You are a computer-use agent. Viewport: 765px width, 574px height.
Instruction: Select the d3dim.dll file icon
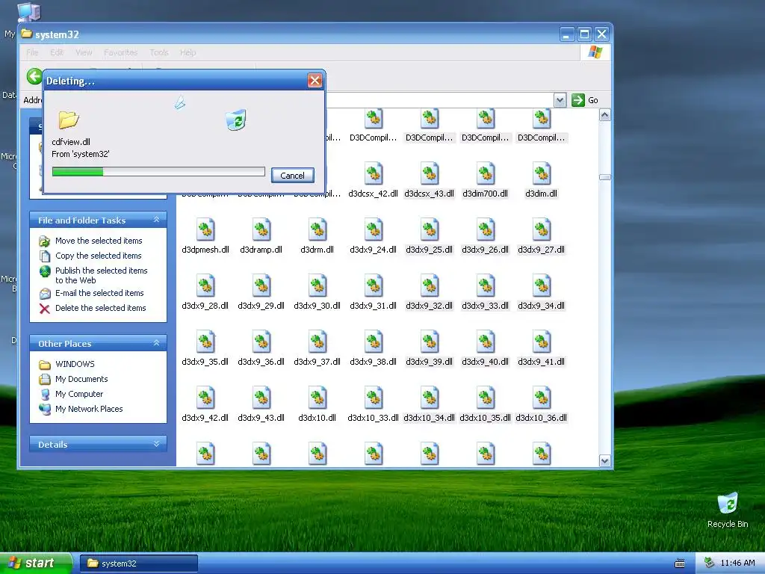[x=542, y=173]
